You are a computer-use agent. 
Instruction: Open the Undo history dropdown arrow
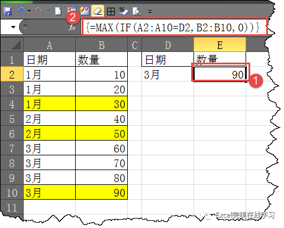pyautogui.click(x=30, y=11)
